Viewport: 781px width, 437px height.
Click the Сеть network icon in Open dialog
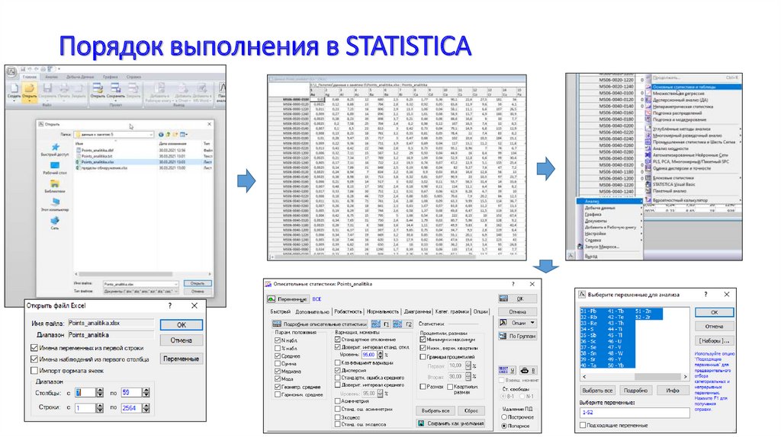click(55, 220)
